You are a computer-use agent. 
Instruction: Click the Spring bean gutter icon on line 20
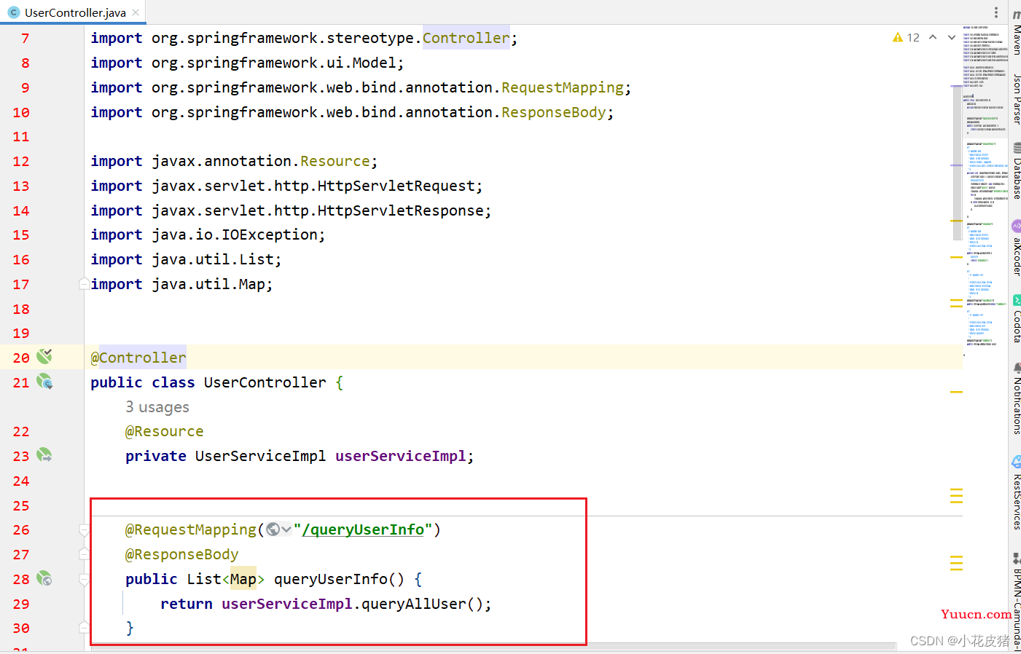pyautogui.click(x=44, y=356)
